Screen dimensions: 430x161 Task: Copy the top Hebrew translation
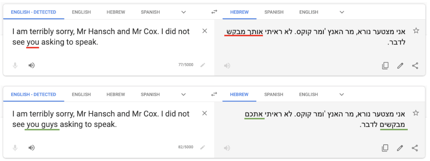tap(385, 66)
